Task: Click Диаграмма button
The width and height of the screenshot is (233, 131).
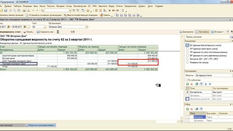Action: pos(186,32)
